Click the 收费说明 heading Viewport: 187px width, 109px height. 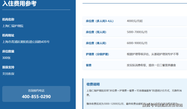93,84
